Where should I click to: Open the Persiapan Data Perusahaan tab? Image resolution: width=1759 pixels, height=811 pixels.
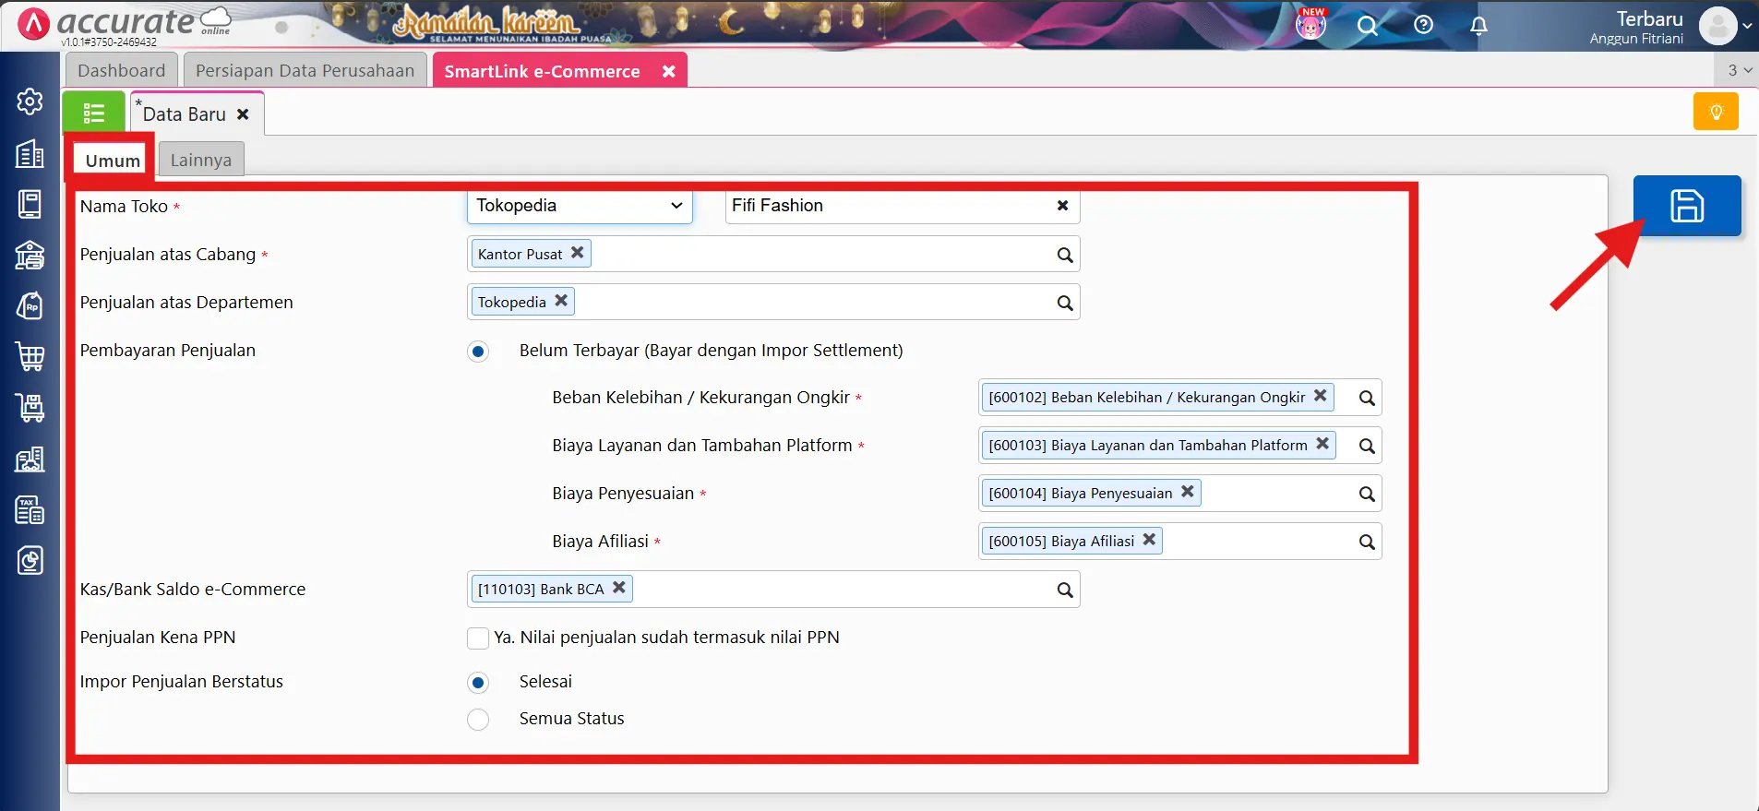pos(305,71)
